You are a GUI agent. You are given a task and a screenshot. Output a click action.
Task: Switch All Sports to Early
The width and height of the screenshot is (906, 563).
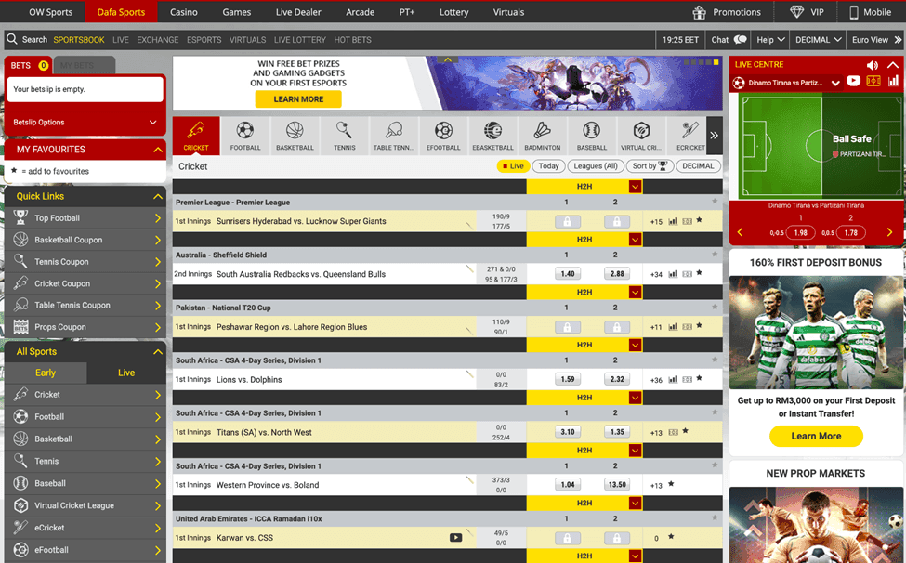46,373
